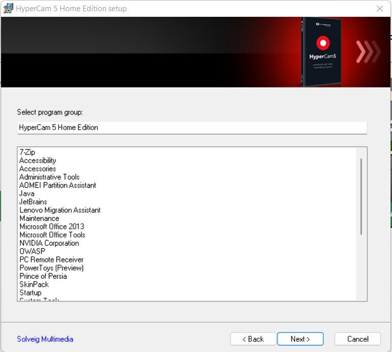Click the setup installer icon in title bar
Screen dimensions: 392x352
(8, 8)
